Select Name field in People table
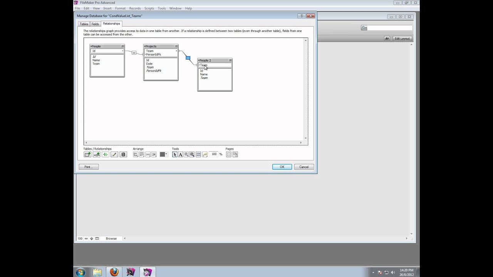The height and width of the screenshot is (277, 493). 96,60
